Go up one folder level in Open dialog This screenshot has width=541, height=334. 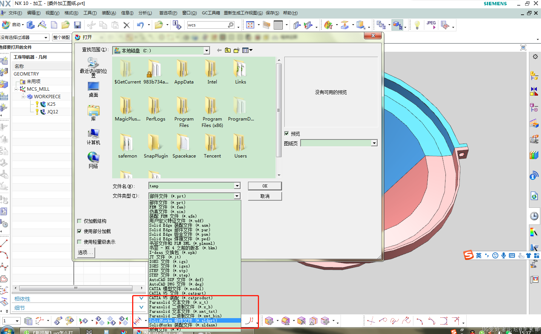tap(228, 50)
